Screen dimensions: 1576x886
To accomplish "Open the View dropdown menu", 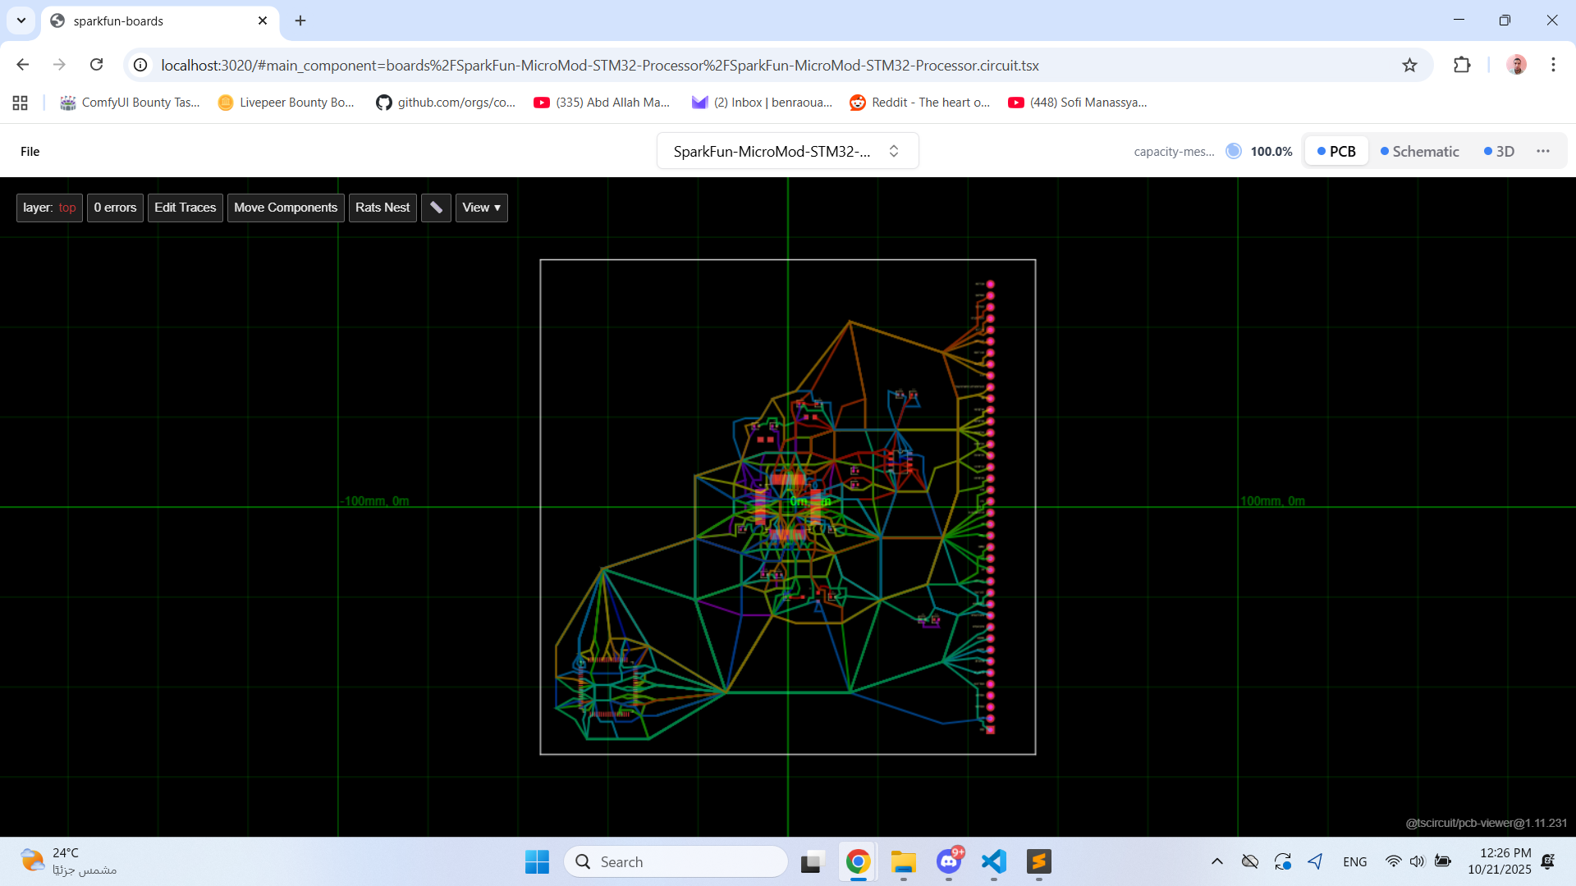I will [481, 208].
